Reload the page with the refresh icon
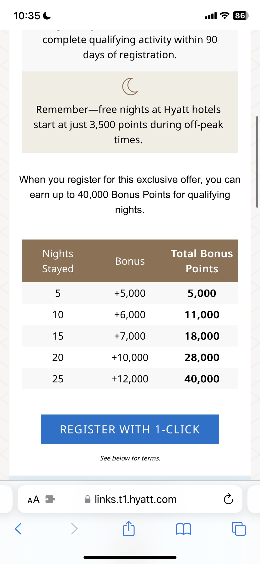 tap(228, 499)
